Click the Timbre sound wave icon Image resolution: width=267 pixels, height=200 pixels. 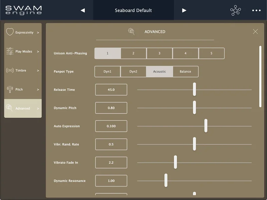click(10, 70)
